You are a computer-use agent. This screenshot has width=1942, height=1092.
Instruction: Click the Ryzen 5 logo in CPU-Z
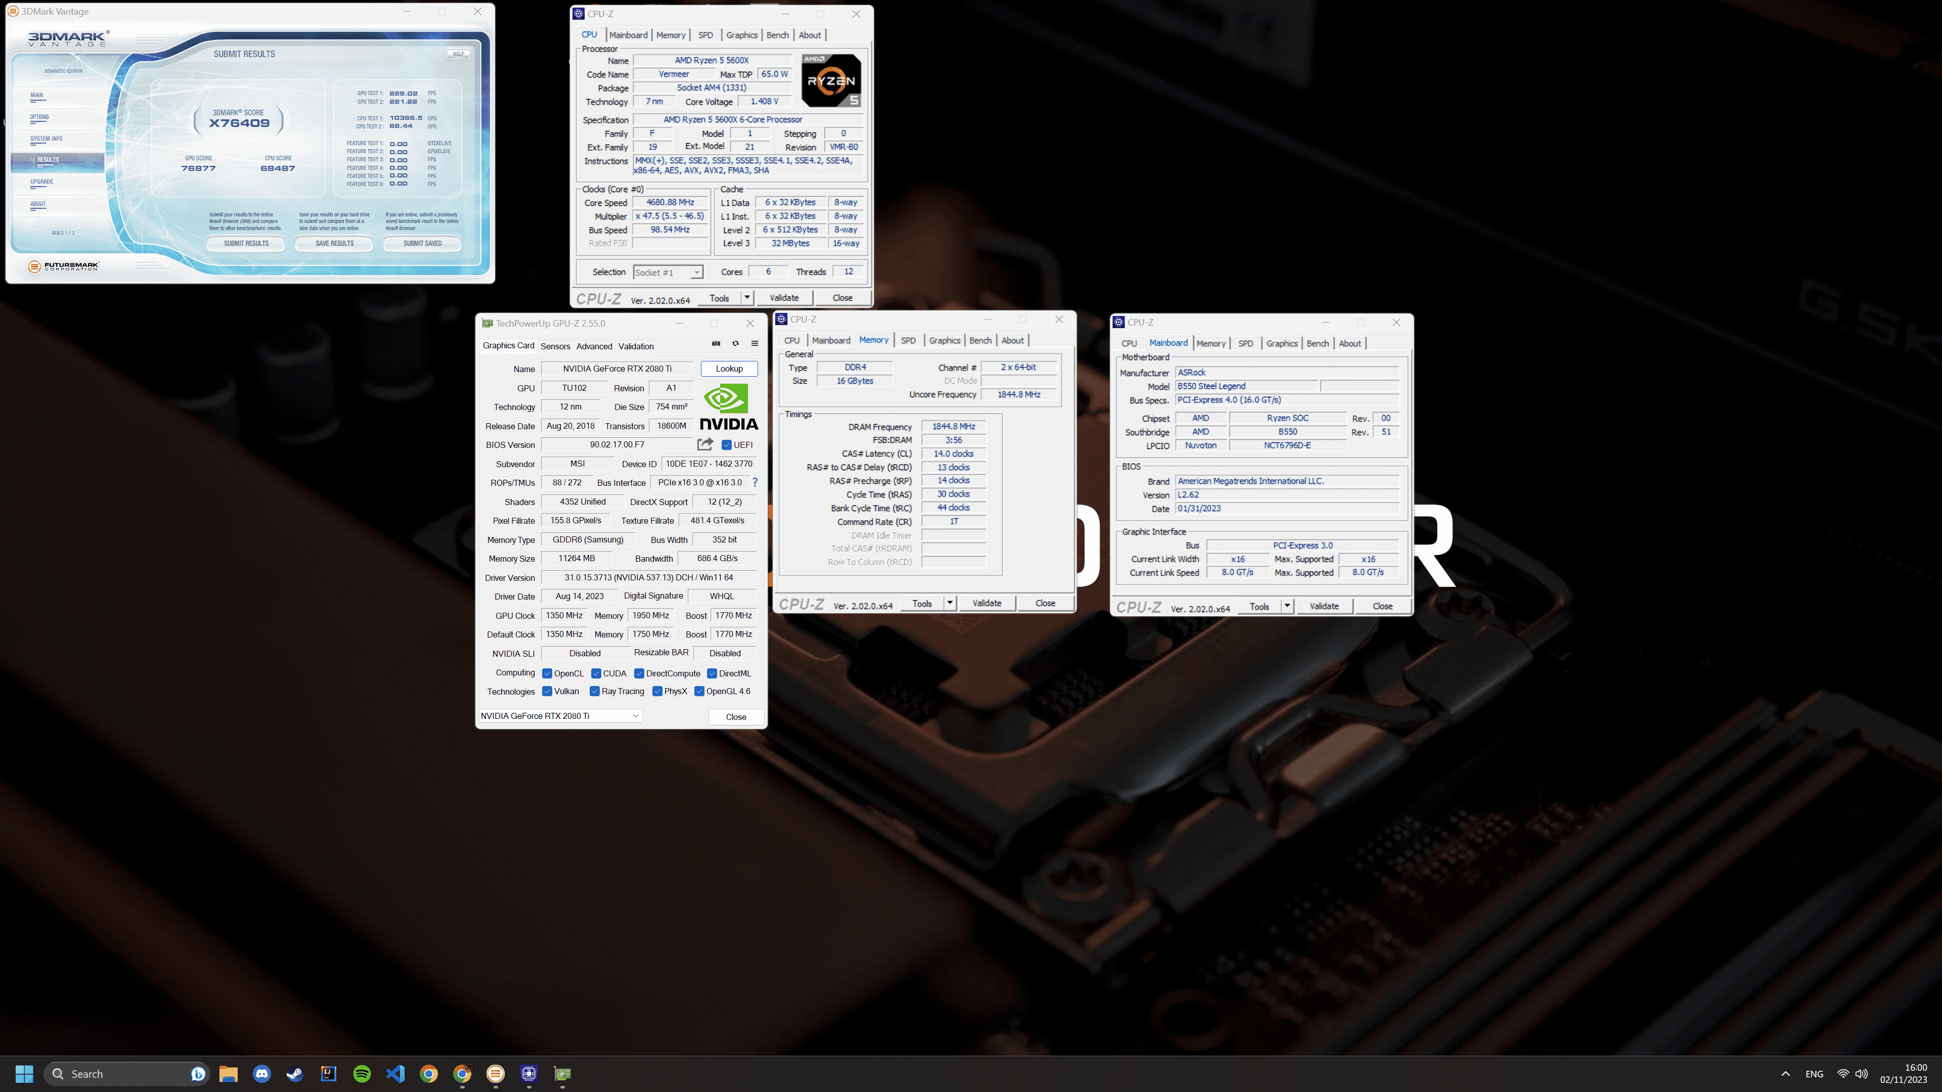831,80
